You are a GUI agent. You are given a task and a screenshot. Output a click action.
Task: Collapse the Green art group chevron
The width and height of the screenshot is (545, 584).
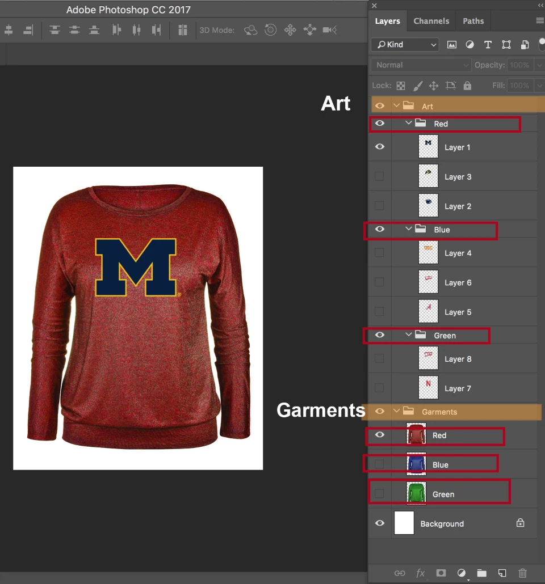[409, 335]
